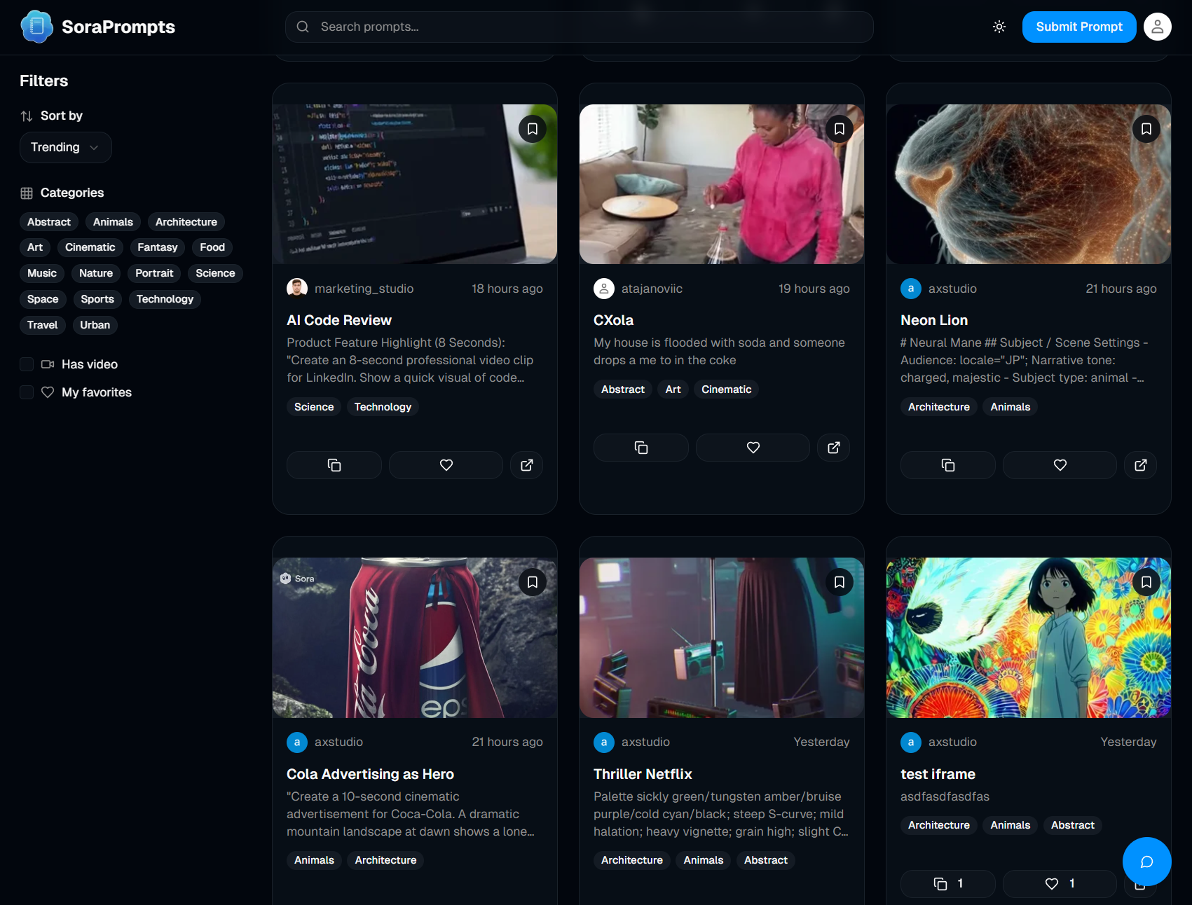
Task: Filter by Abstract category
Action: tap(49, 222)
